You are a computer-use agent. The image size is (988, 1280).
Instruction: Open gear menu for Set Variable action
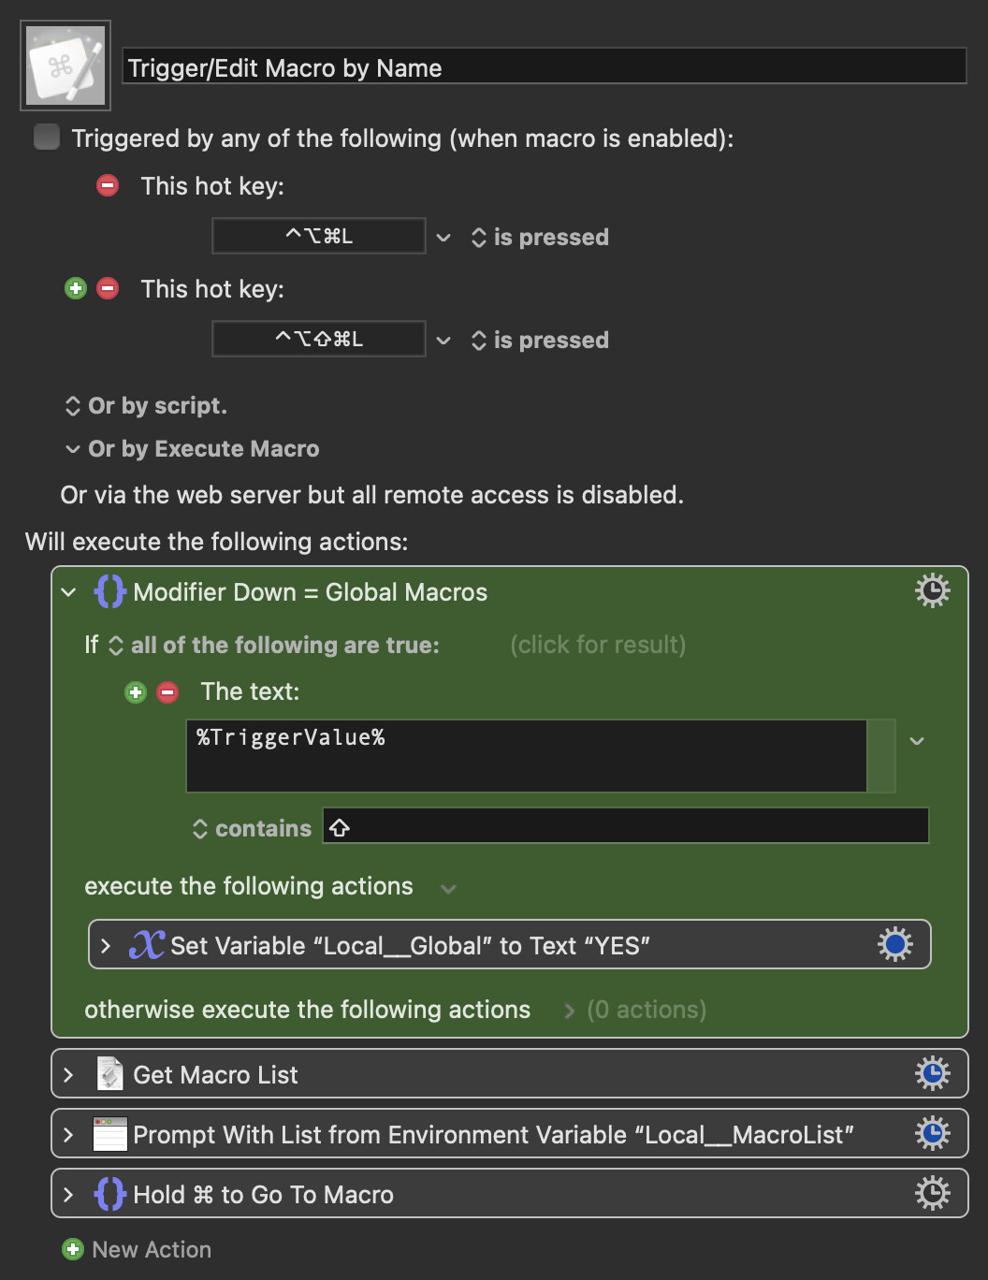coord(894,944)
